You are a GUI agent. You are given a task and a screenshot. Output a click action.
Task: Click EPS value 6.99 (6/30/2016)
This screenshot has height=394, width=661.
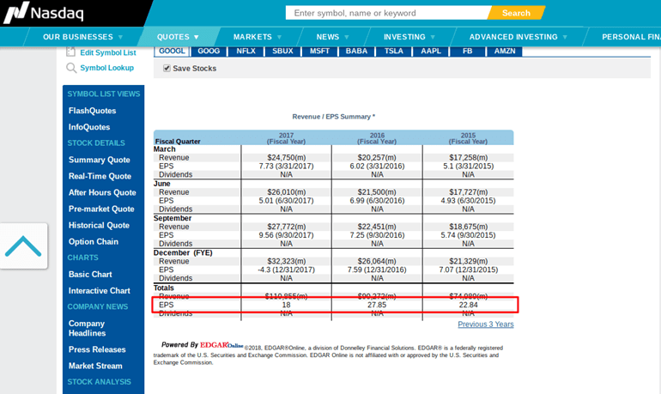pyautogui.click(x=377, y=201)
